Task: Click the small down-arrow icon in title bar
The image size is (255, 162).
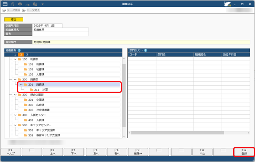Action: pos(42,4)
